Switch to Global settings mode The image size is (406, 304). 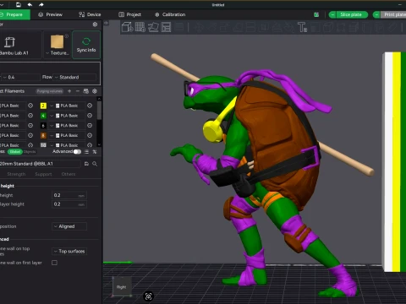[15, 152]
